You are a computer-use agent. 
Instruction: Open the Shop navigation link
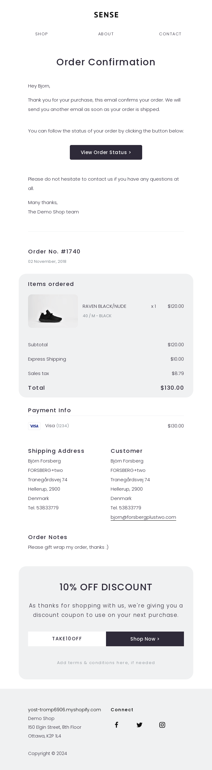(41, 34)
